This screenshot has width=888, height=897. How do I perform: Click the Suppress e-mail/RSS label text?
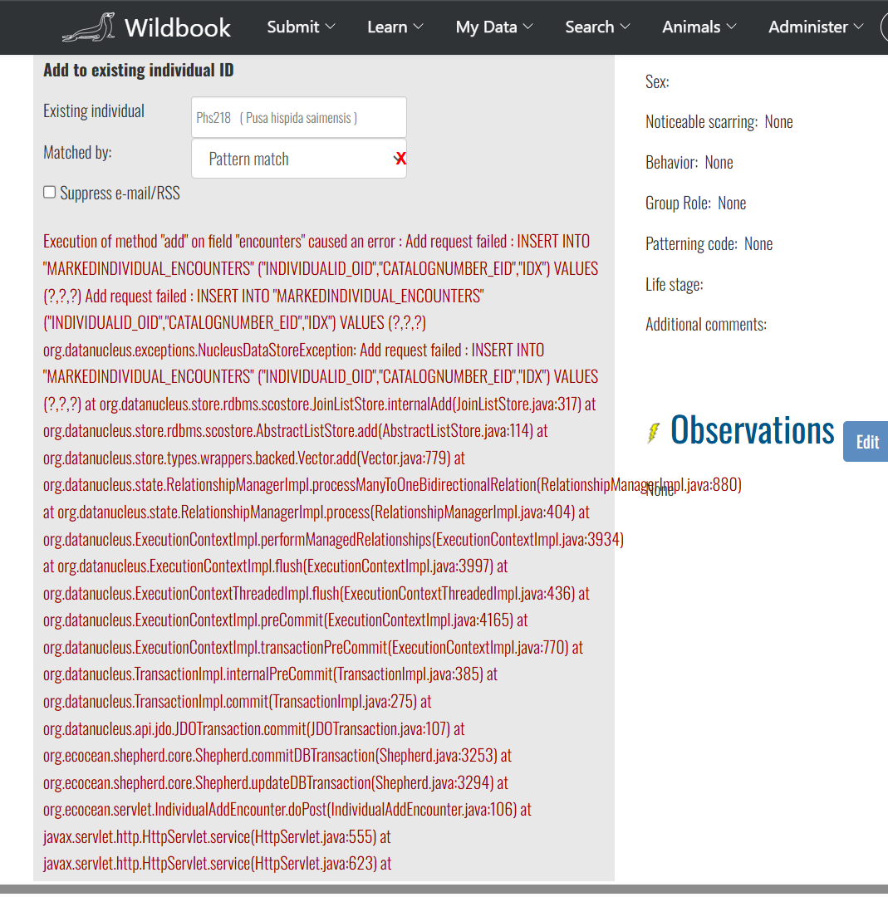(120, 193)
